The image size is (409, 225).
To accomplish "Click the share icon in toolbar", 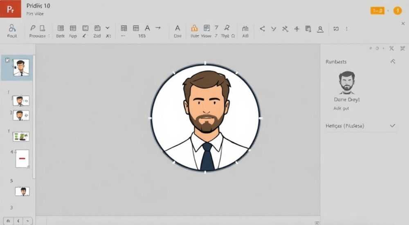I will (263, 29).
